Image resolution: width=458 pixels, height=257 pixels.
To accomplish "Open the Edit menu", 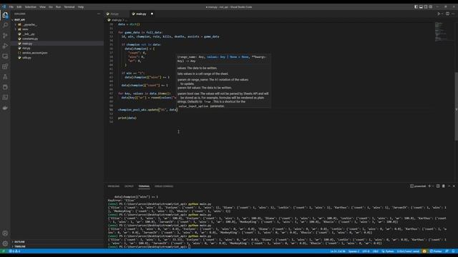I will [x=19, y=6].
